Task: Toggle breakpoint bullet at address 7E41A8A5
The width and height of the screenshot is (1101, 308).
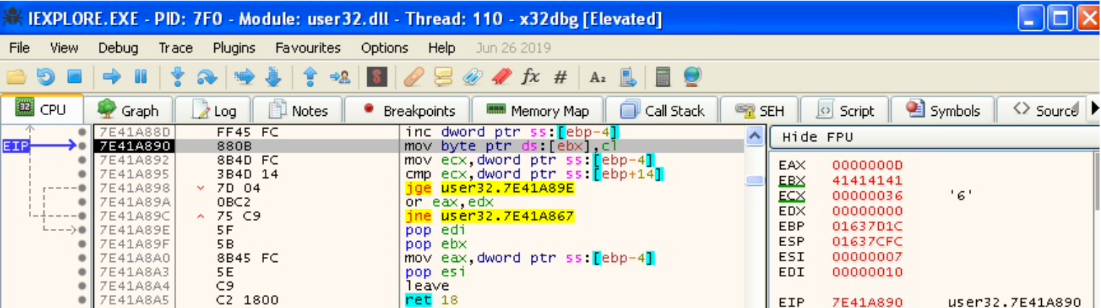Action: (x=83, y=299)
